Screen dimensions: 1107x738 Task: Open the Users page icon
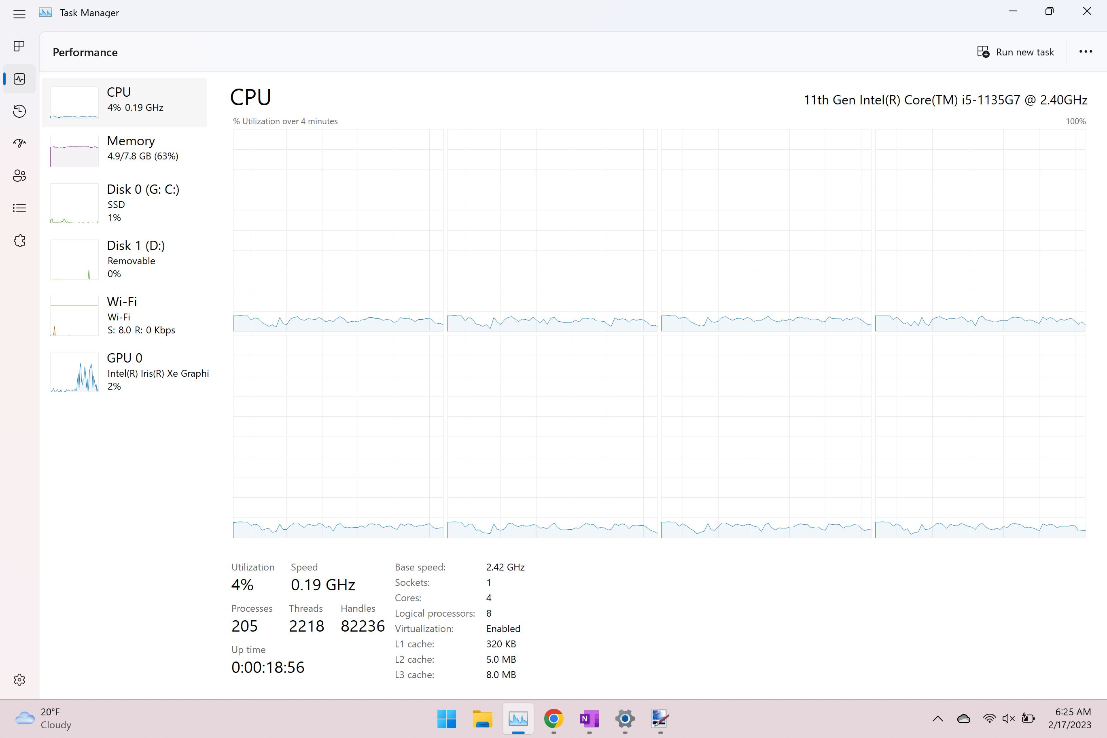point(19,176)
